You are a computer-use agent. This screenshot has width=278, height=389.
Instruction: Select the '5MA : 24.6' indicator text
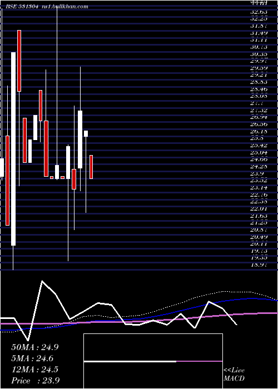[x=32, y=358]
